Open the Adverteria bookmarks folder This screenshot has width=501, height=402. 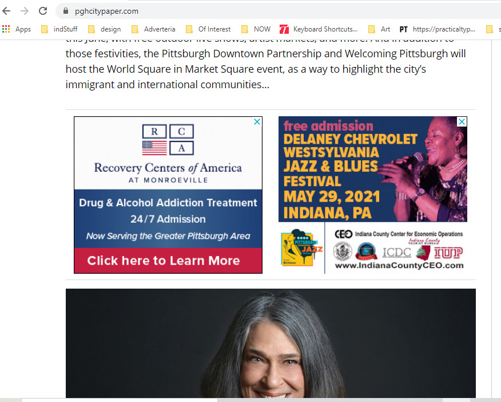click(x=153, y=29)
